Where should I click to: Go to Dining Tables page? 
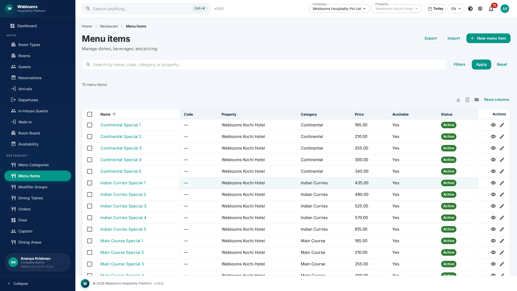[x=38, y=198]
